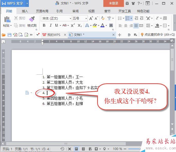The height and width of the screenshot is (152, 176).
Task: Click the tab stop selector on ruler
Action: point(3,42)
